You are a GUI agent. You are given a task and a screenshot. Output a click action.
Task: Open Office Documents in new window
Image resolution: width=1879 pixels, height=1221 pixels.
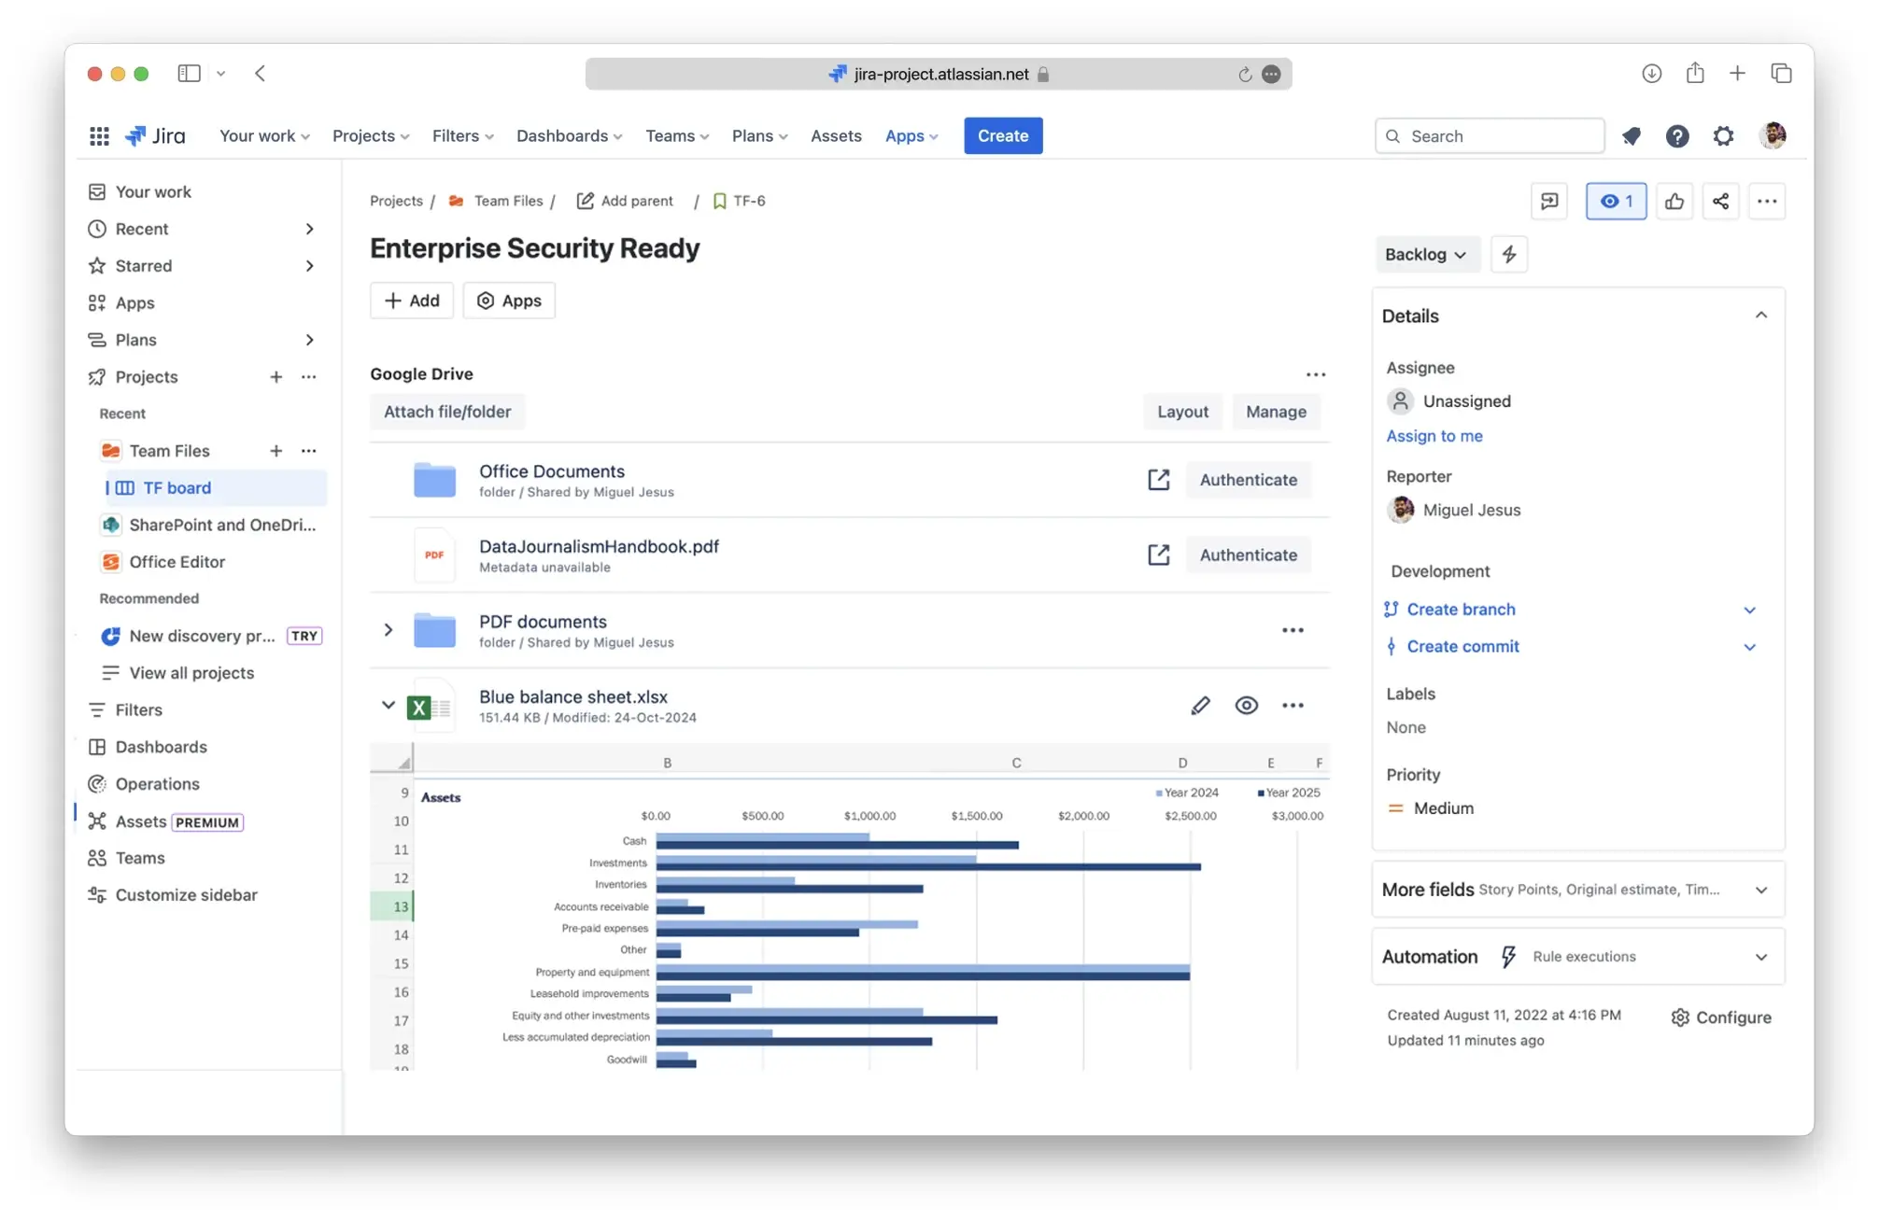(1158, 480)
